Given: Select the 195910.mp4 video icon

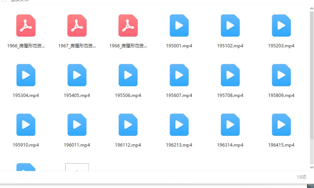Looking at the screenshot, I should coord(26,125).
